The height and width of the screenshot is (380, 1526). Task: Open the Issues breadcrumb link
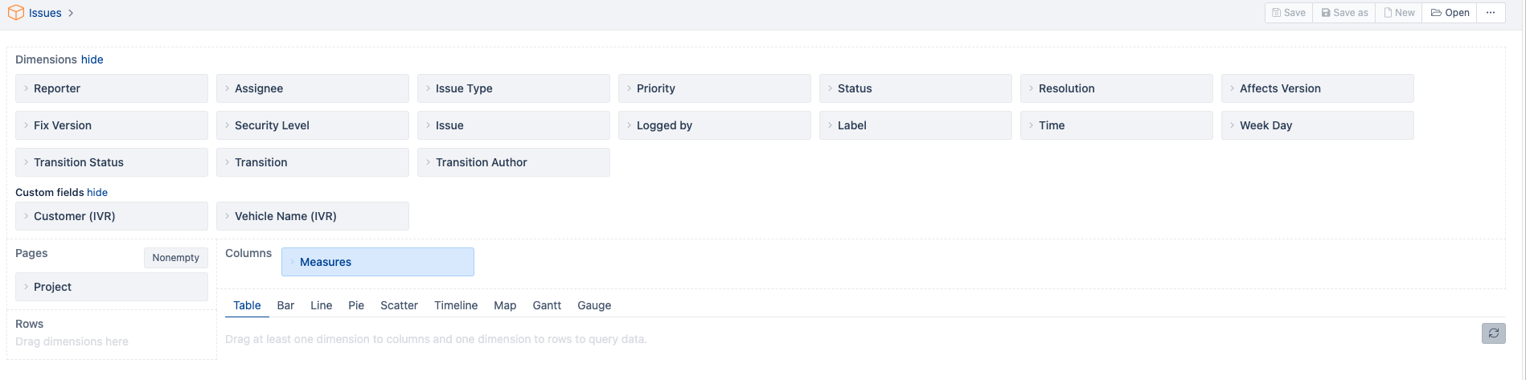coord(45,13)
